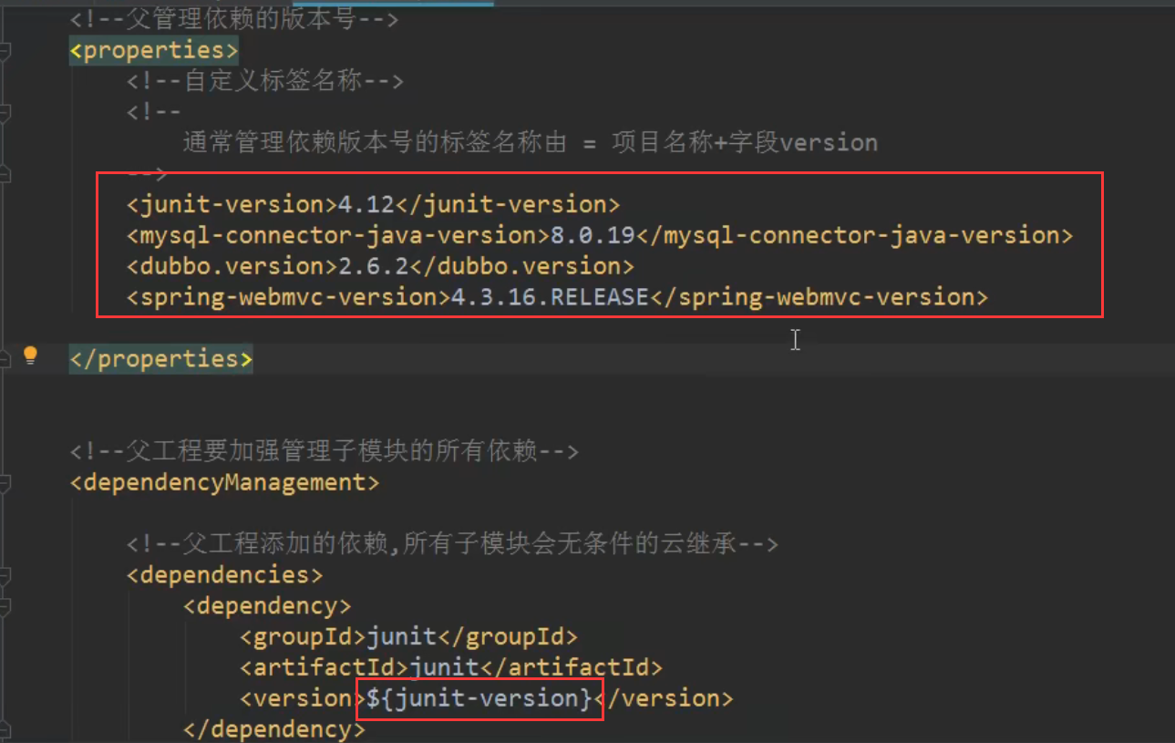The width and height of the screenshot is (1175, 743).
Task: Click the junit artifactId line
Action: pyautogui.click(x=451, y=667)
